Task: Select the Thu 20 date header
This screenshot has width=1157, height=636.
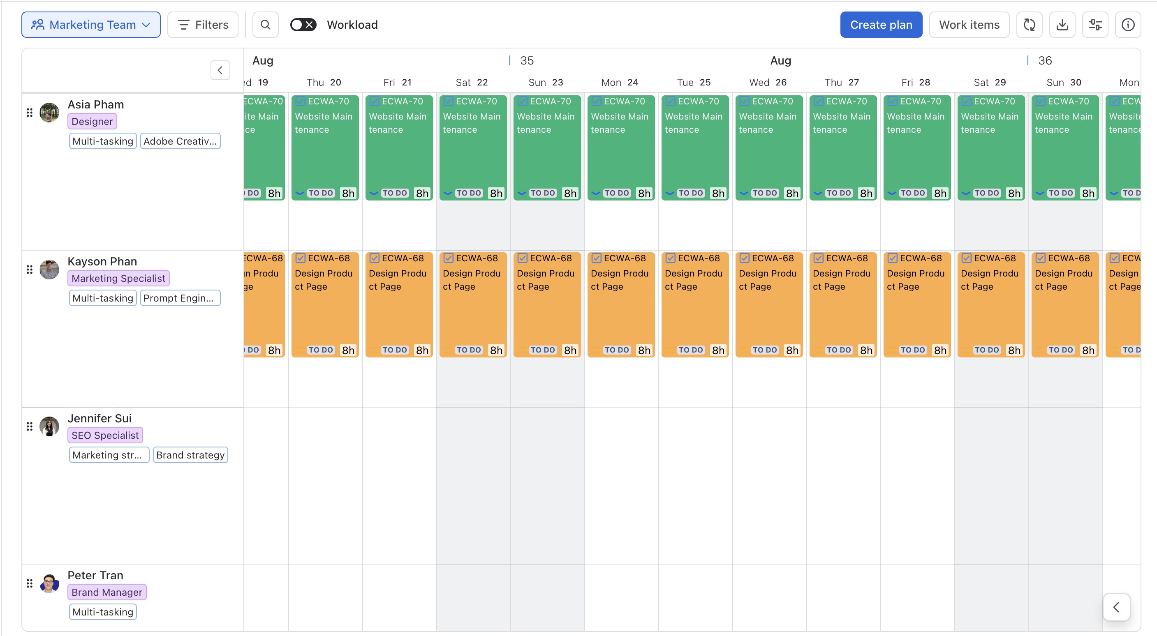Action: (x=324, y=82)
